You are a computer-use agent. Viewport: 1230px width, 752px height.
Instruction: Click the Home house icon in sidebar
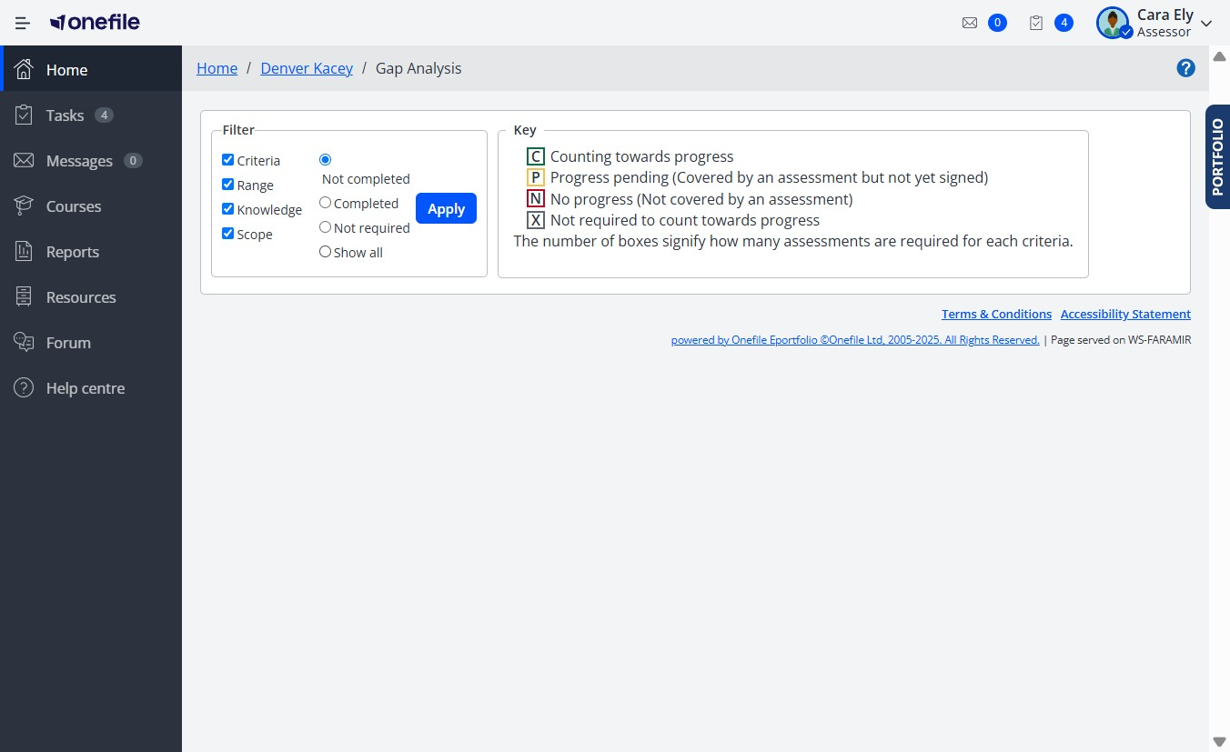click(25, 69)
